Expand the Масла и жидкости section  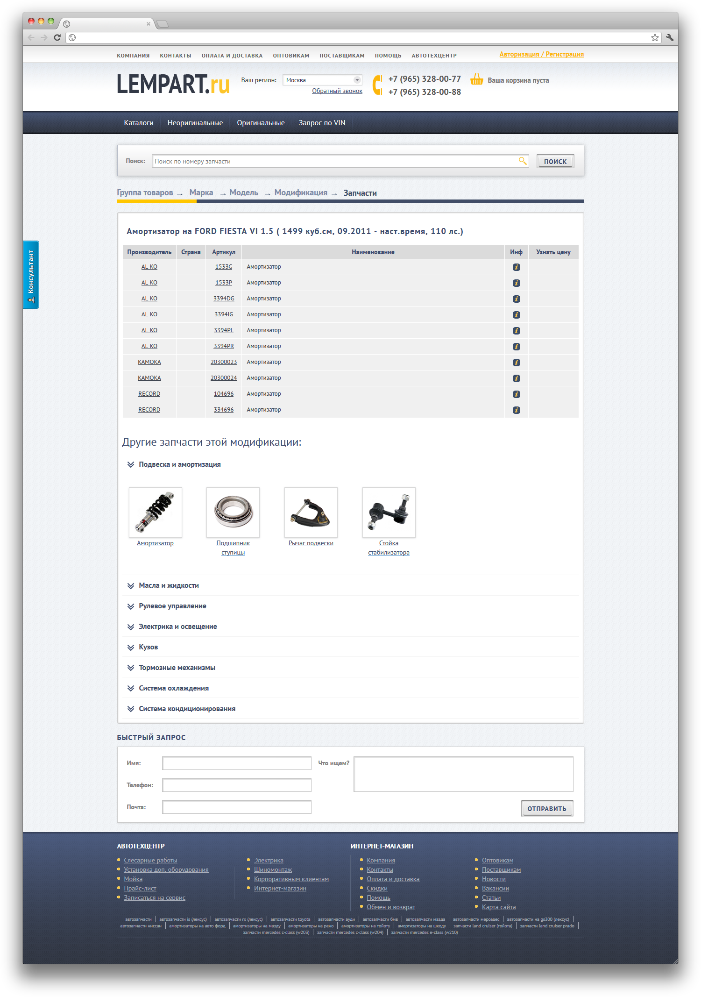click(x=169, y=585)
